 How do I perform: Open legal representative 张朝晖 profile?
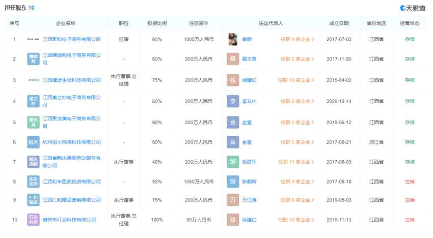coord(249,182)
